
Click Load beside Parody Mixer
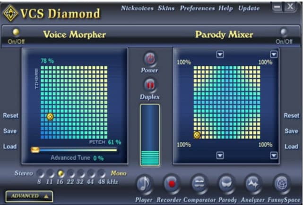291,147
